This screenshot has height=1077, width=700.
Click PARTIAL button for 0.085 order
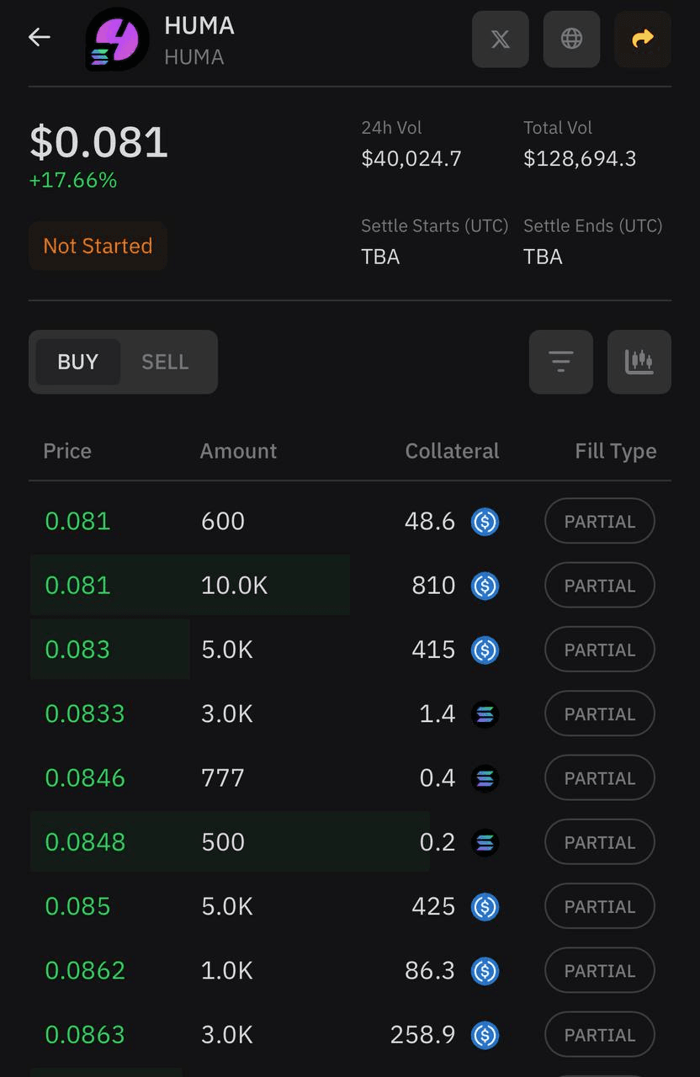pyautogui.click(x=600, y=906)
